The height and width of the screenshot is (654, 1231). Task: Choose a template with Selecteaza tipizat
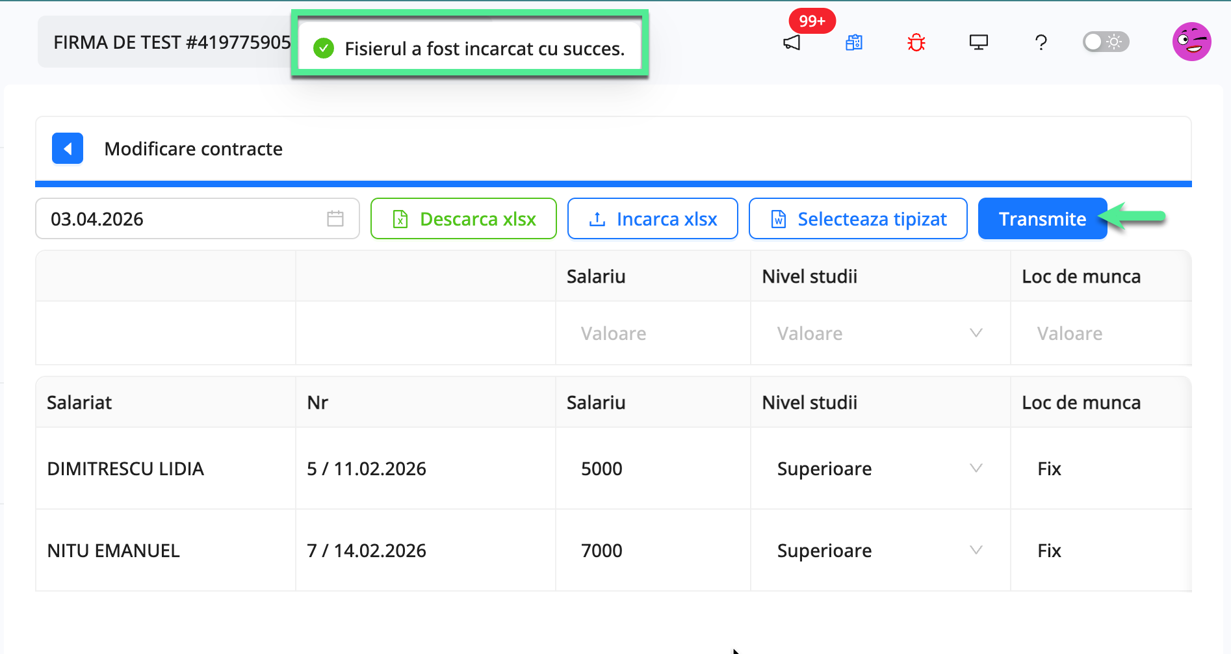tap(857, 218)
